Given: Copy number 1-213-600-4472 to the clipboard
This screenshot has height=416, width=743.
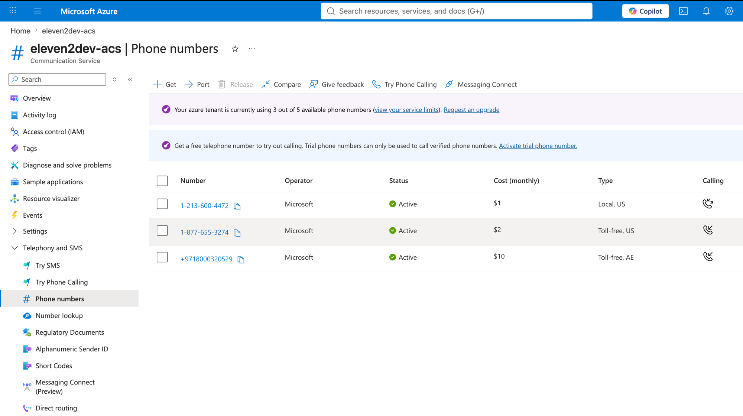Looking at the screenshot, I should tap(237, 206).
